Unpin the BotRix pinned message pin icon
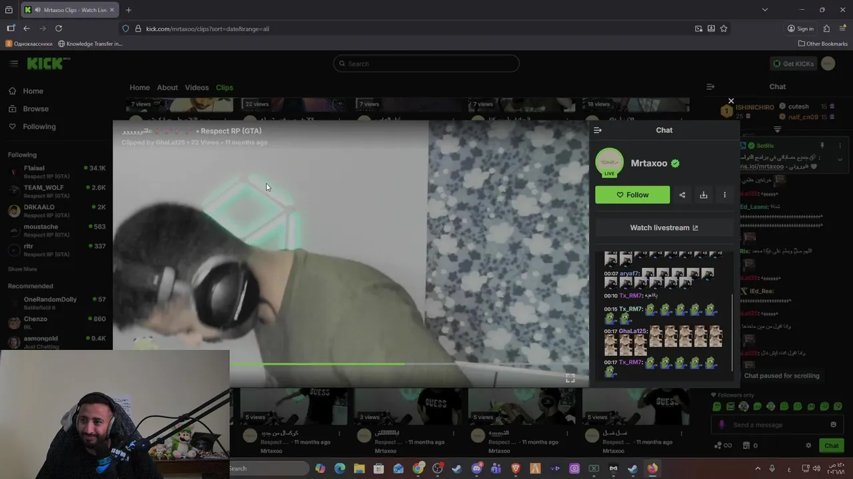The height and width of the screenshot is (479, 853). (822, 145)
